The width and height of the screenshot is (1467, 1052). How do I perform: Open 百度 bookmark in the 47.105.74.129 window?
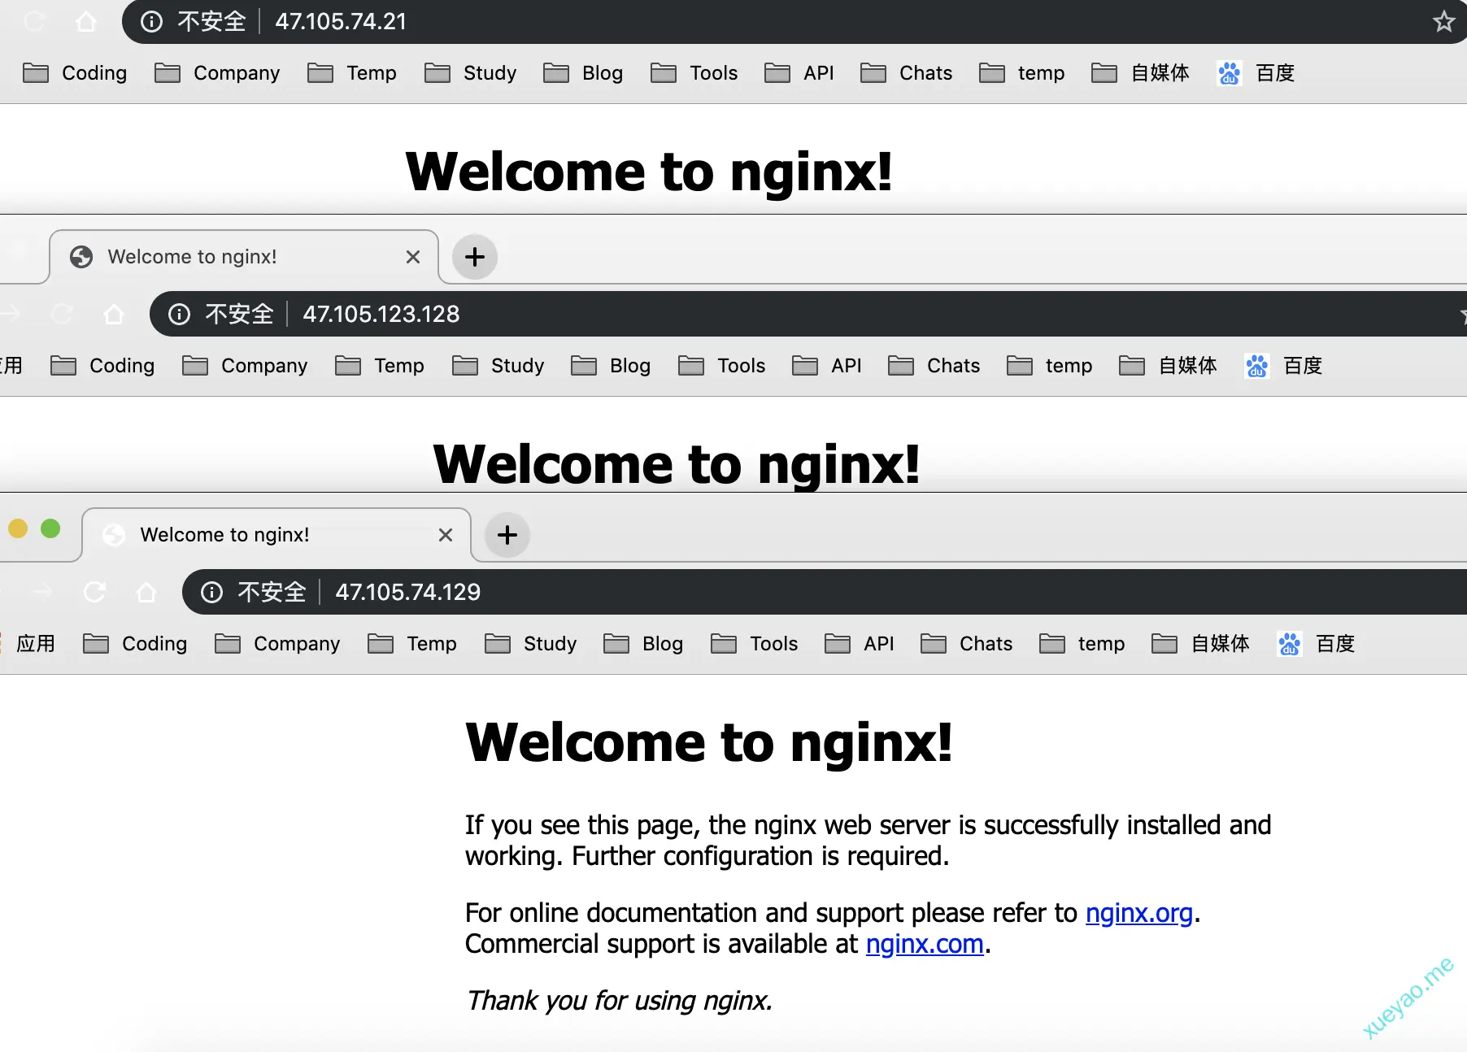1316,644
